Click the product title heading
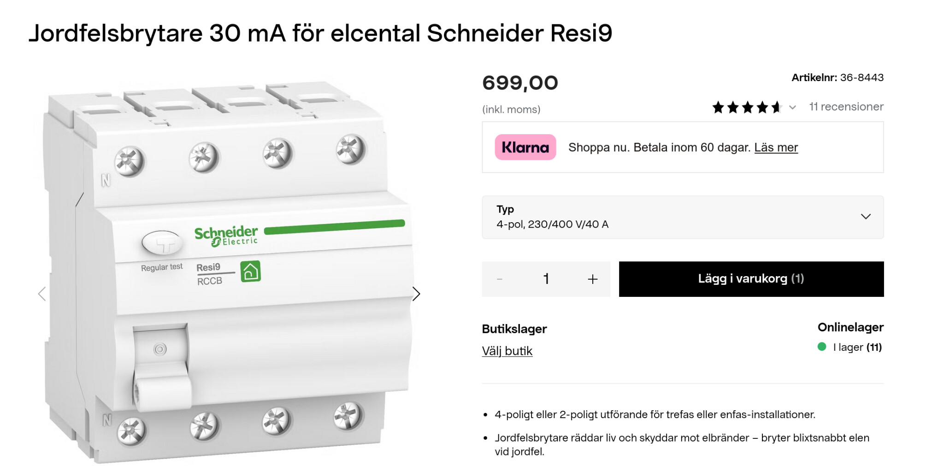Viewport: 944px width, 466px height. [320, 33]
